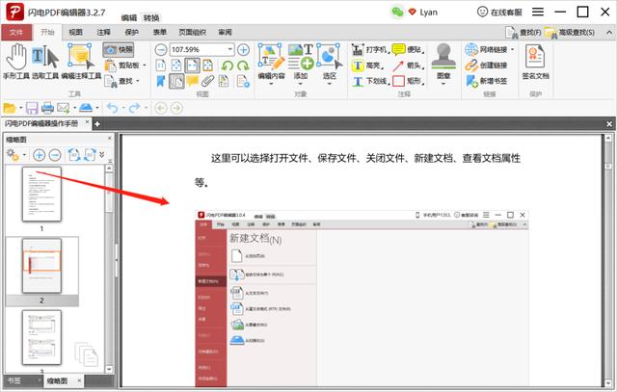Image resolution: width=617 pixels, height=392 pixels.
Task: Go to previous view with back arrow
Action: tap(161, 108)
